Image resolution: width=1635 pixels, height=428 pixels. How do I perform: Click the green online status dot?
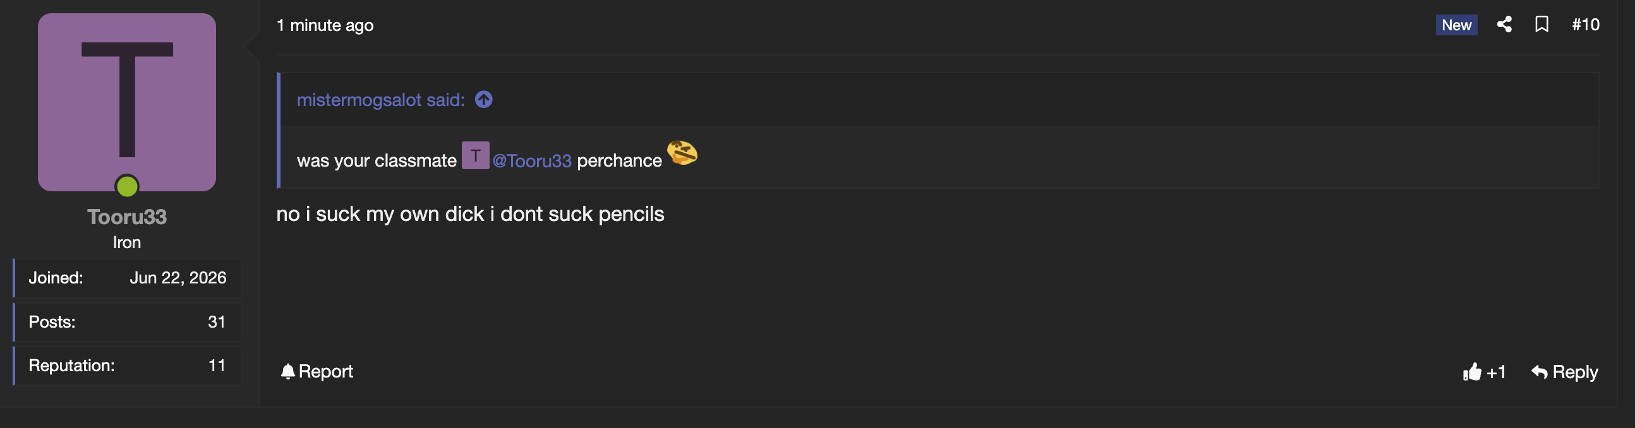coord(127,186)
